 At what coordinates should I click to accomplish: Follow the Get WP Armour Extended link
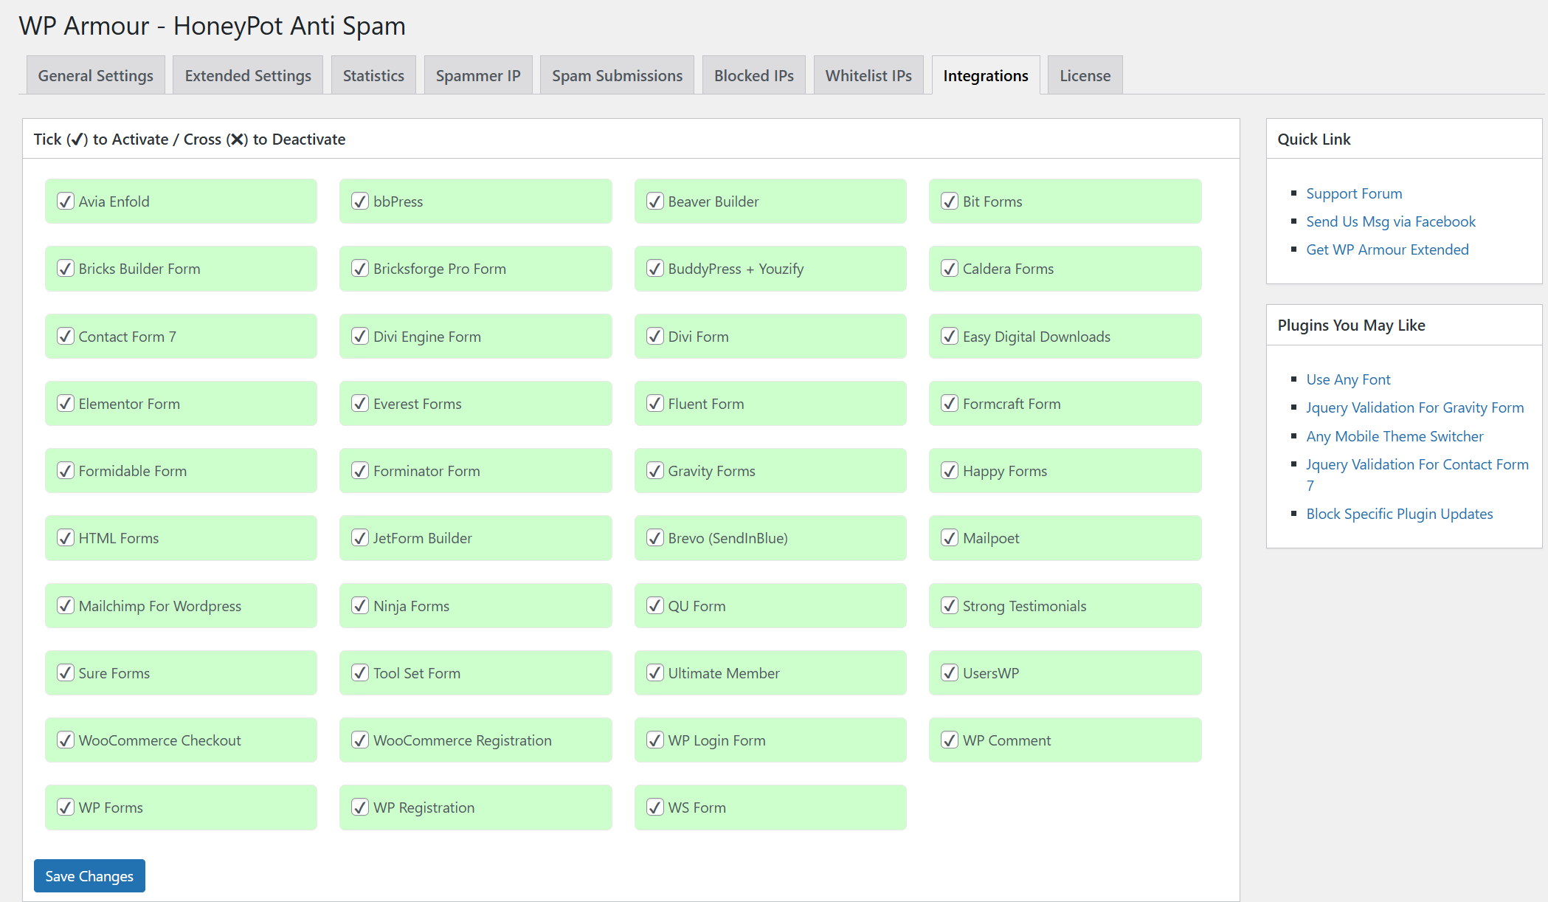1387,249
